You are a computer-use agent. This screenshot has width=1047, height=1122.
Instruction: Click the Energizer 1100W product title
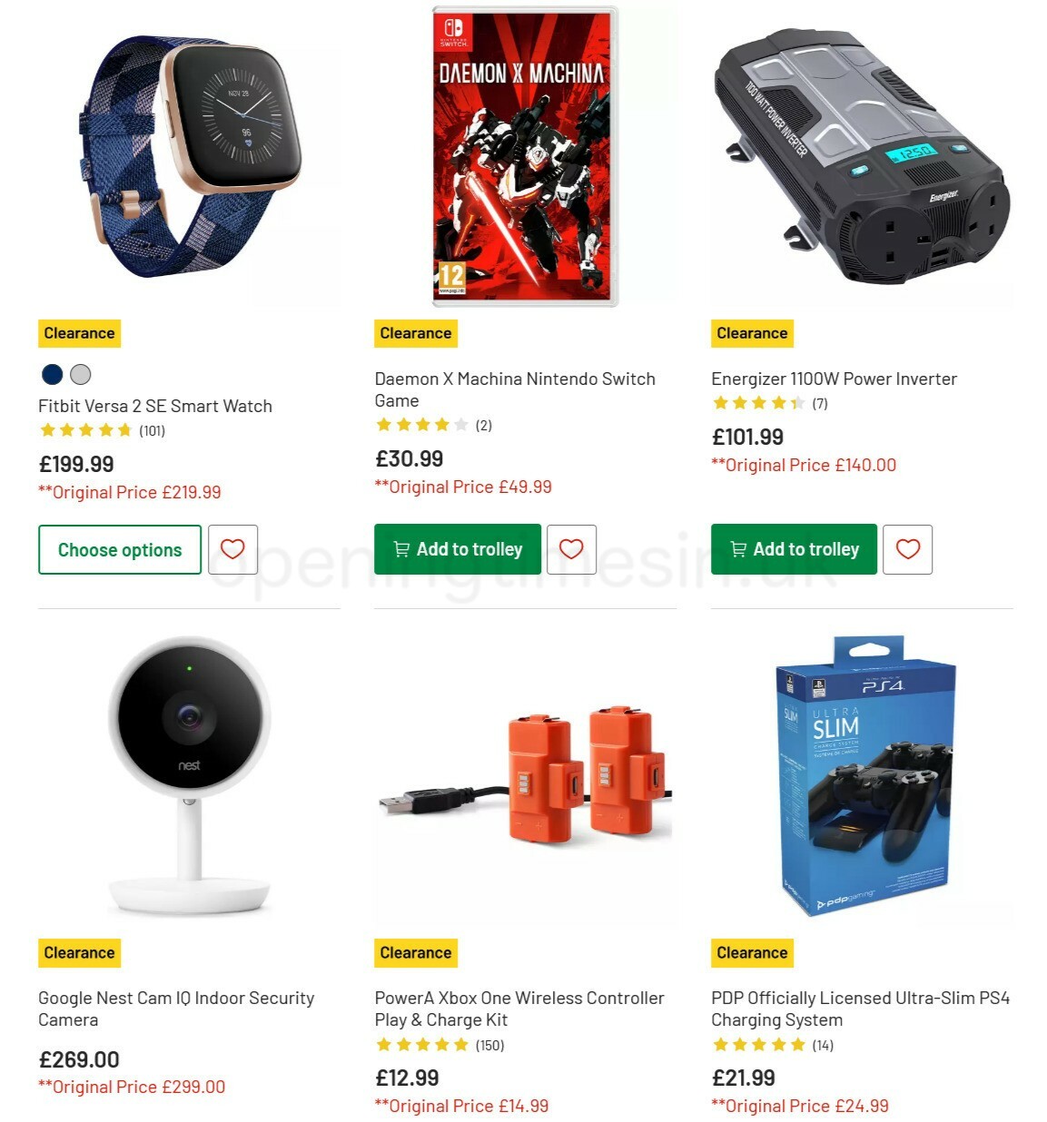833,379
